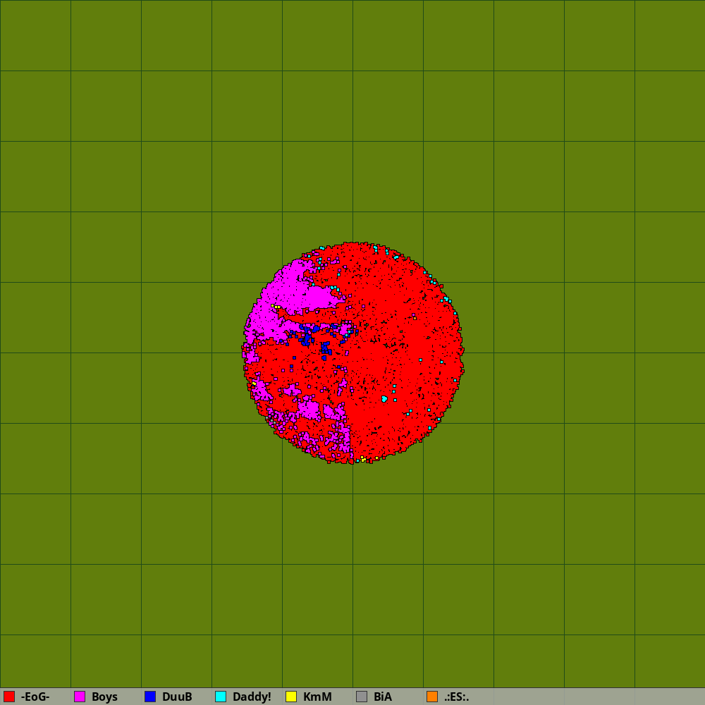Click the blue DuuB legend swatch
705x705 pixels.
pyautogui.click(x=150, y=697)
